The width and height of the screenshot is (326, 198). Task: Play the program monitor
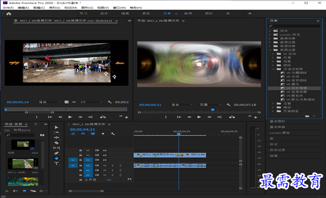pyautogui.click(x=199, y=117)
